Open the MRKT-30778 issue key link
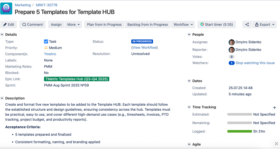The width and height of the screenshot is (280, 149). [x=47, y=5]
